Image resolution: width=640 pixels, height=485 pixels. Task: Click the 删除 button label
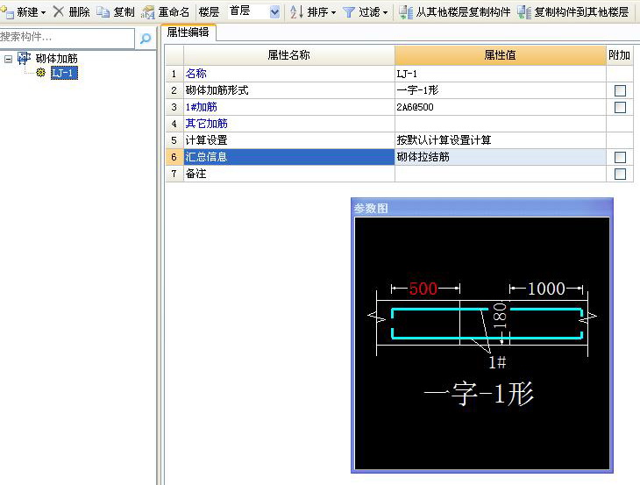tap(79, 11)
